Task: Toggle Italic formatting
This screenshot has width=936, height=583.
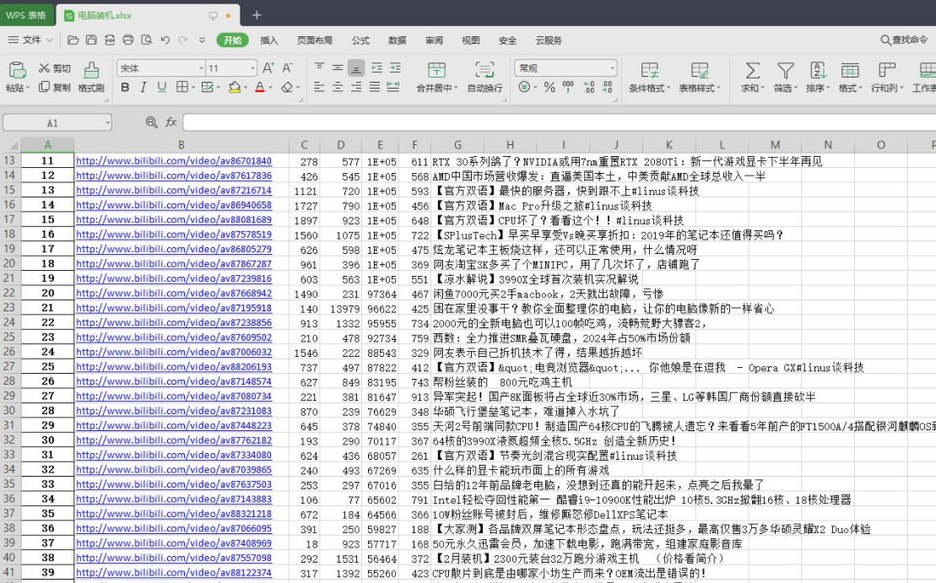Action: pos(143,87)
